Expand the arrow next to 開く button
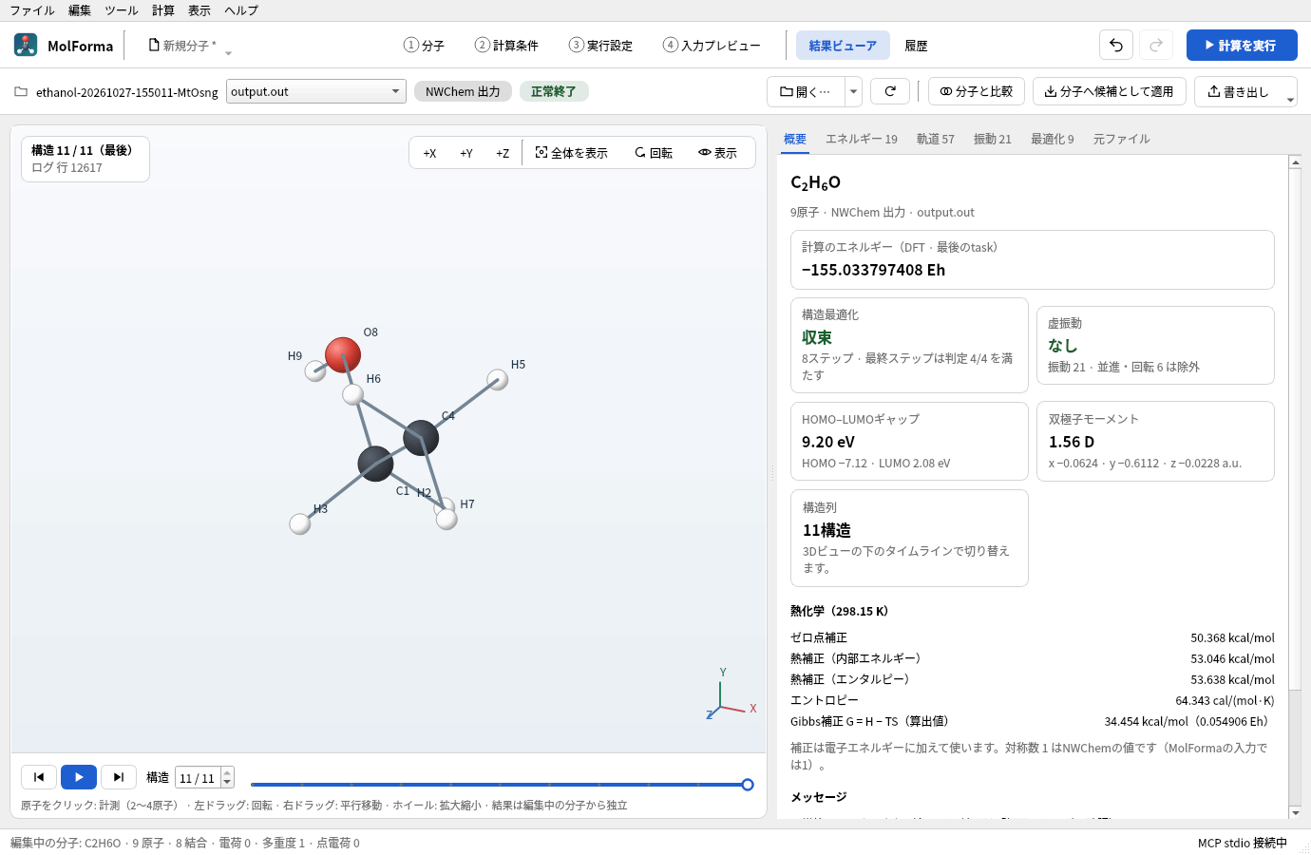The width and height of the screenshot is (1311, 855). click(x=854, y=91)
